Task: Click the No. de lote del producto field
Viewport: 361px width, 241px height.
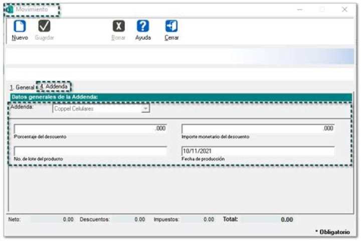Action: 90,151
